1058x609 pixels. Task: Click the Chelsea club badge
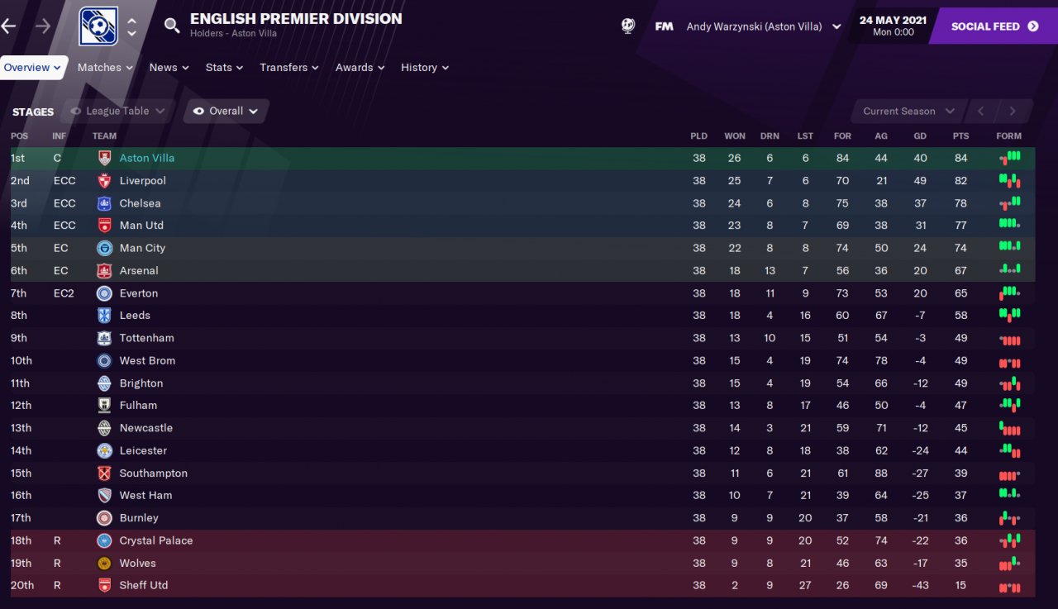(104, 203)
